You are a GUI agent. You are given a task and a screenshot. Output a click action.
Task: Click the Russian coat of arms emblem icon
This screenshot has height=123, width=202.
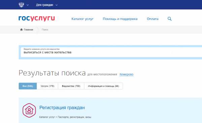(x=21, y=5)
